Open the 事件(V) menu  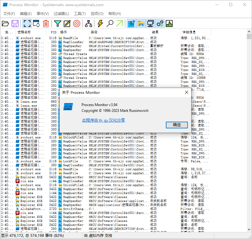tap(42, 14)
